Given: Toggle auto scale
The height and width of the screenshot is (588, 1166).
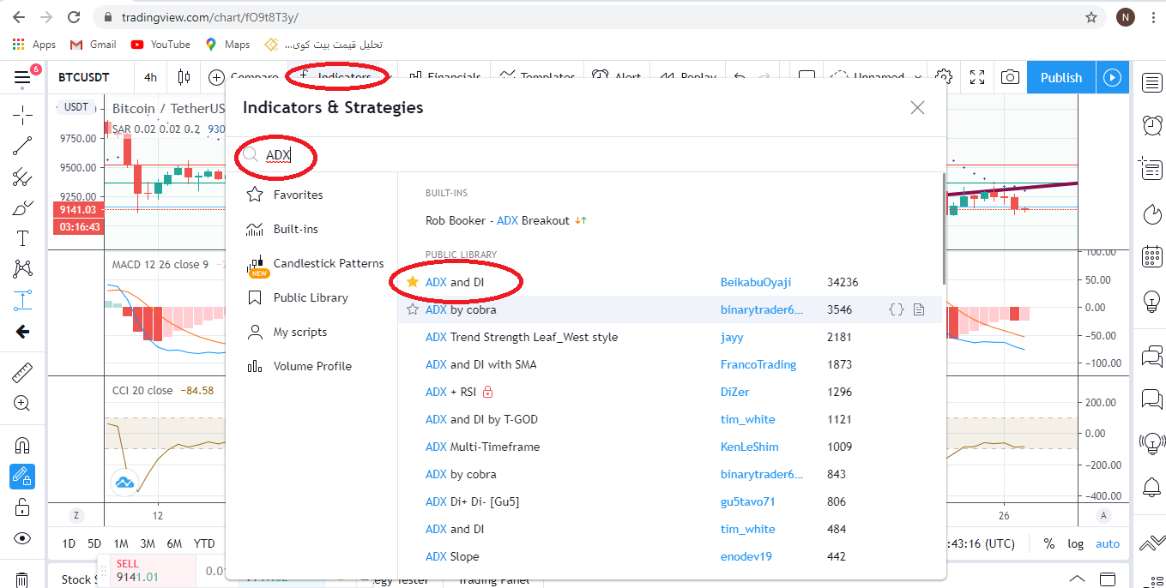Looking at the screenshot, I should (x=1108, y=543).
